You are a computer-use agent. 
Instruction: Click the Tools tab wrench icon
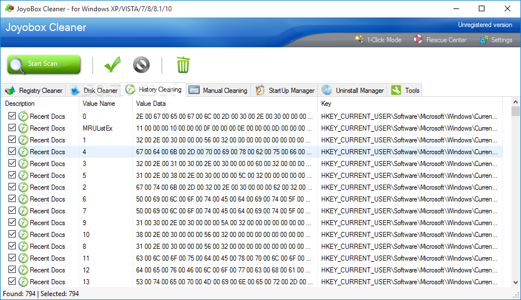(396, 91)
